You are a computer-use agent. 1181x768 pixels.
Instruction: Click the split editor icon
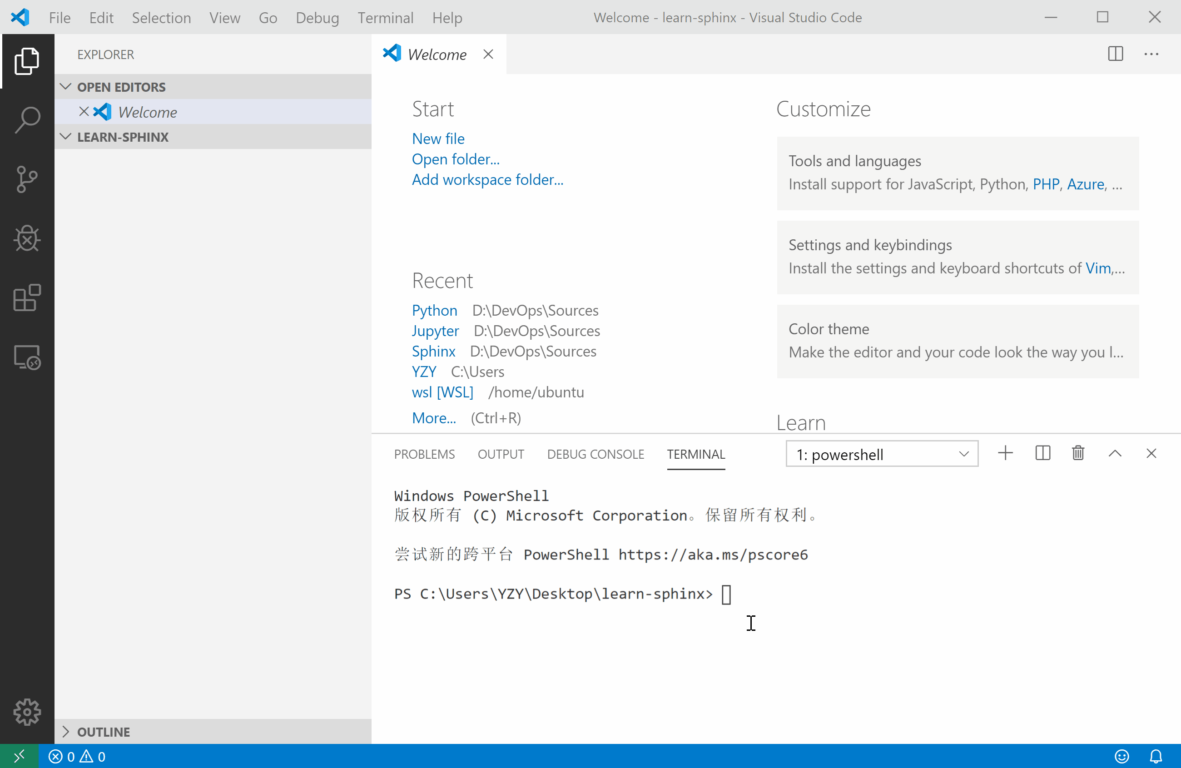pyautogui.click(x=1115, y=54)
